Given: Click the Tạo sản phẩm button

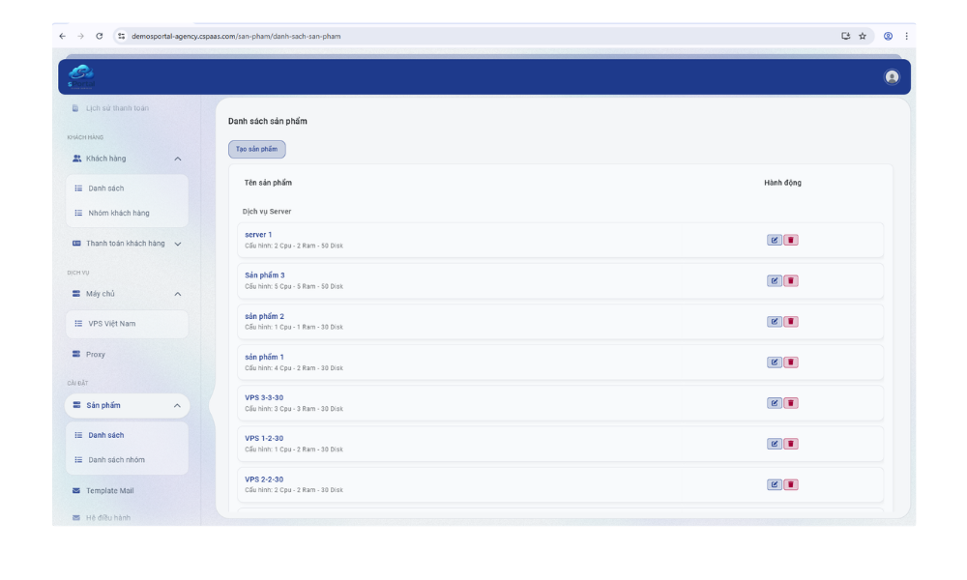Looking at the screenshot, I should click(256, 149).
